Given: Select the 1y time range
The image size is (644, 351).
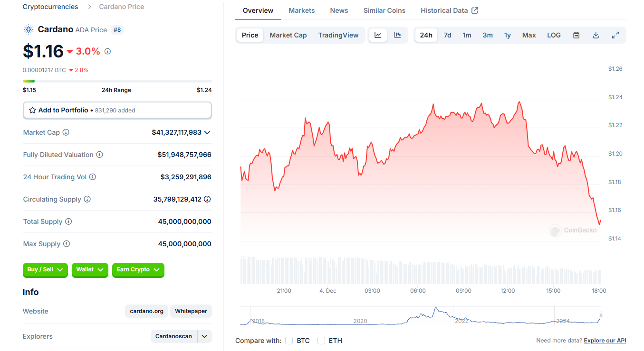Looking at the screenshot, I should 508,35.
